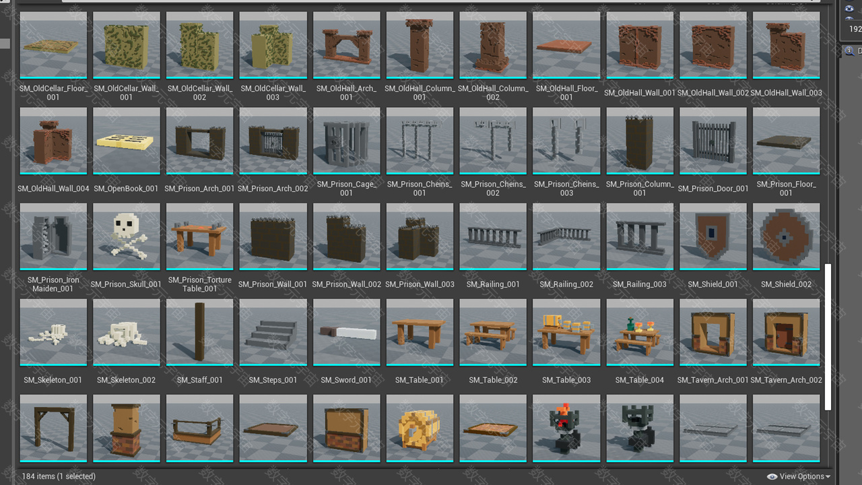
Task: Pick the SM_OldCellar_Wall_003 asset
Action: click(273, 45)
